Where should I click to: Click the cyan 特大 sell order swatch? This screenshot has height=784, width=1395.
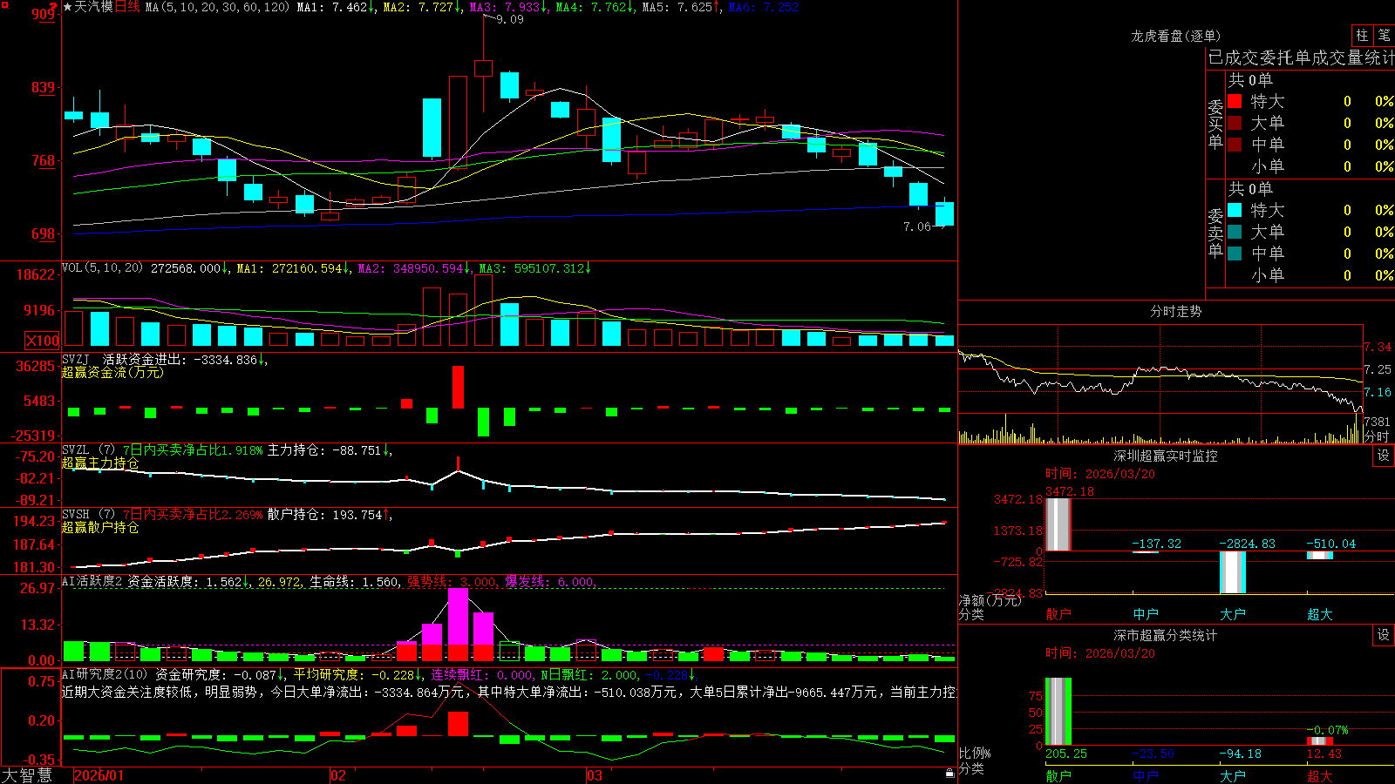coord(1235,210)
